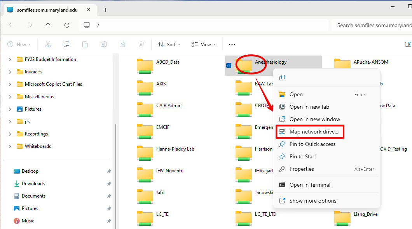Open the View dropdown menu

[x=203, y=44]
